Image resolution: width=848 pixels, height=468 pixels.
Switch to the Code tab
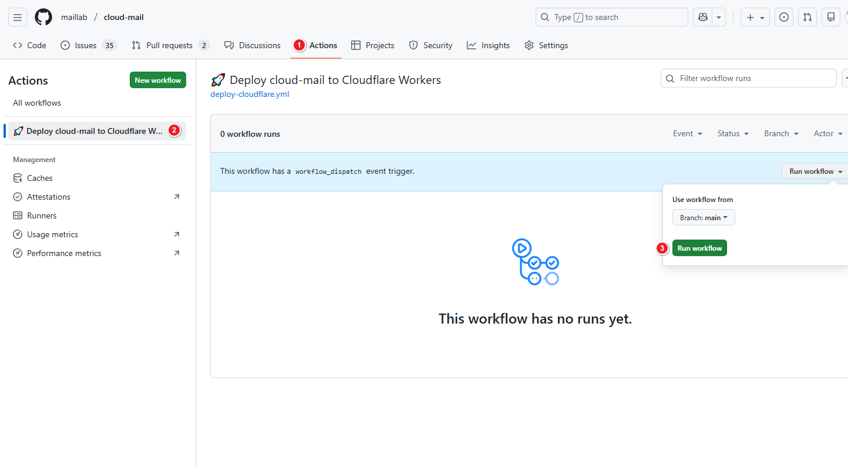29,45
